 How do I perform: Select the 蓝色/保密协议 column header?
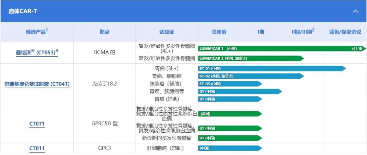coord(345,32)
